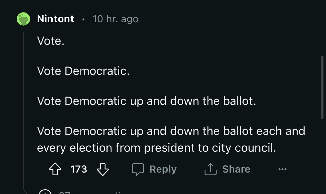
Task: Click the speech bubble reply icon
Action: click(138, 169)
